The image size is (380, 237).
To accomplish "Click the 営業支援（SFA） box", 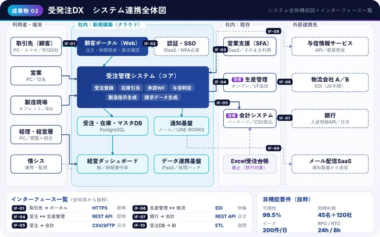I will coord(250,46).
